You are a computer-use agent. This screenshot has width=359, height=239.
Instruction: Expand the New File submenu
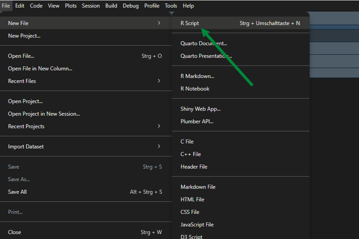(86, 23)
